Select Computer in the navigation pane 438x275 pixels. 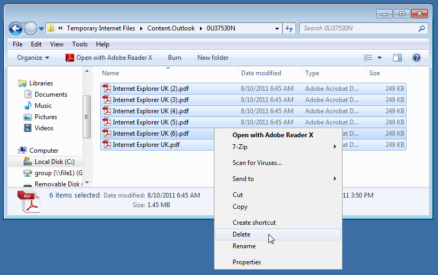coord(44,151)
